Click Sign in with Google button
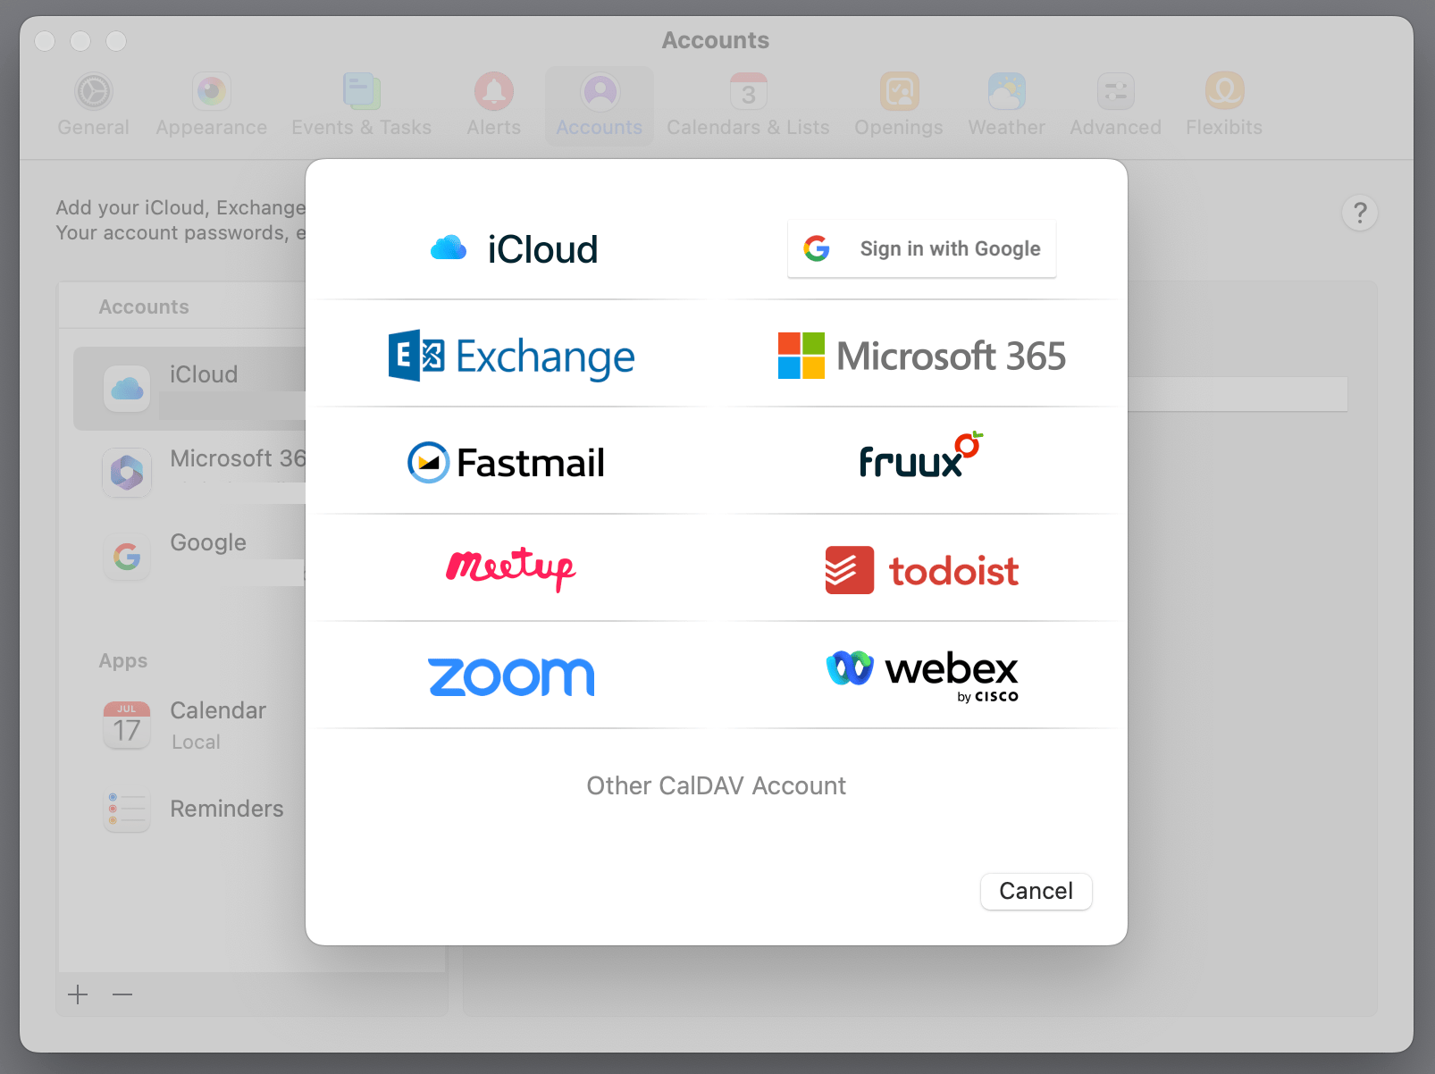This screenshot has width=1435, height=1074. coord(921,248)
